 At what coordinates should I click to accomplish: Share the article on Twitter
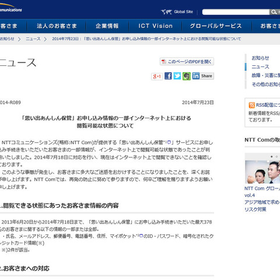[177, 76]
